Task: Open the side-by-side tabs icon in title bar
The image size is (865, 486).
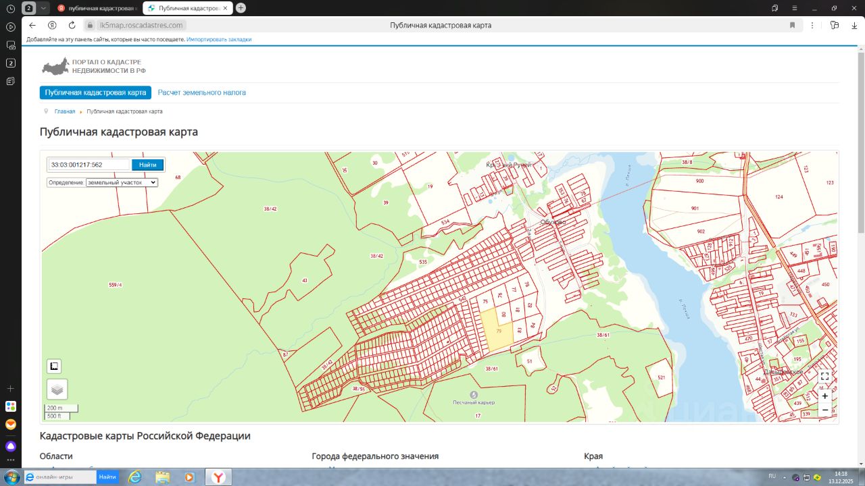Action: pos(775,8)
